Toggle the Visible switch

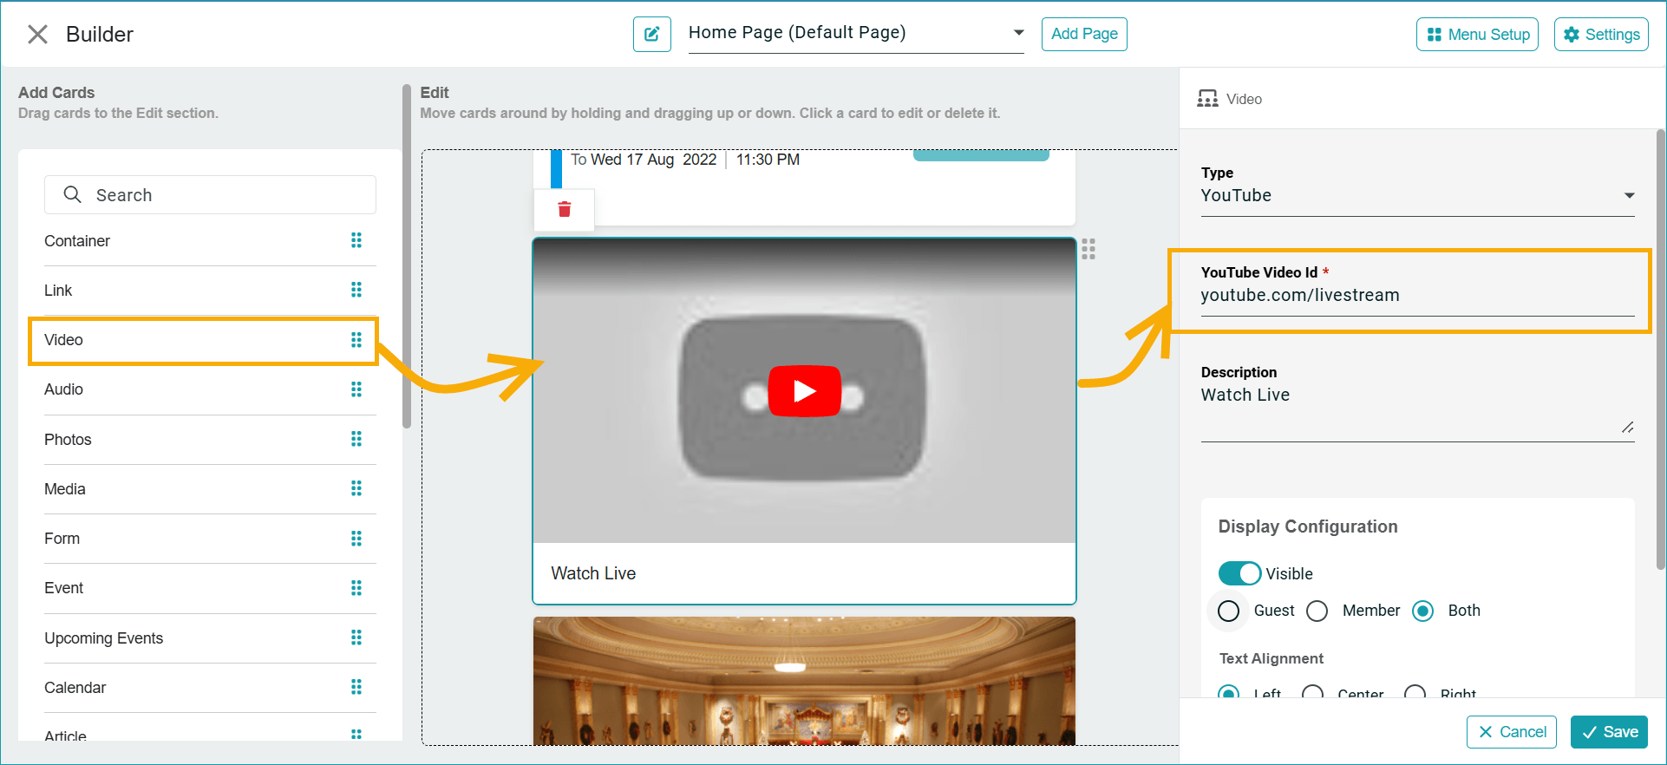coord(1239,573)
